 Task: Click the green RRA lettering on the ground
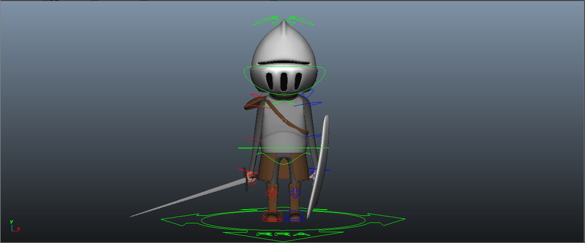pyautogui.click(x=283, y=234)
